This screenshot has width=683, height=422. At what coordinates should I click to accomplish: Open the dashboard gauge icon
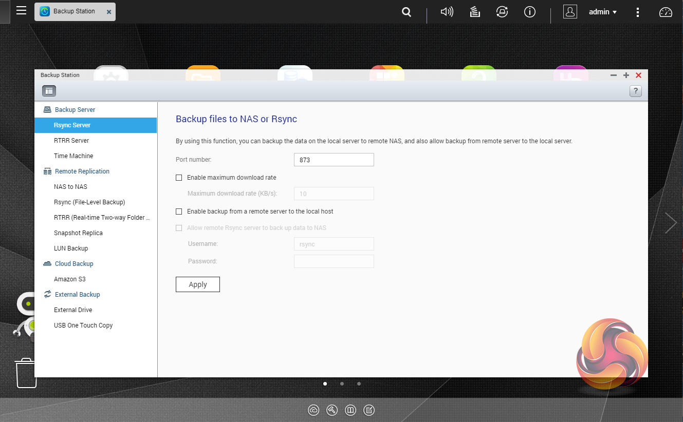point(666,12)
